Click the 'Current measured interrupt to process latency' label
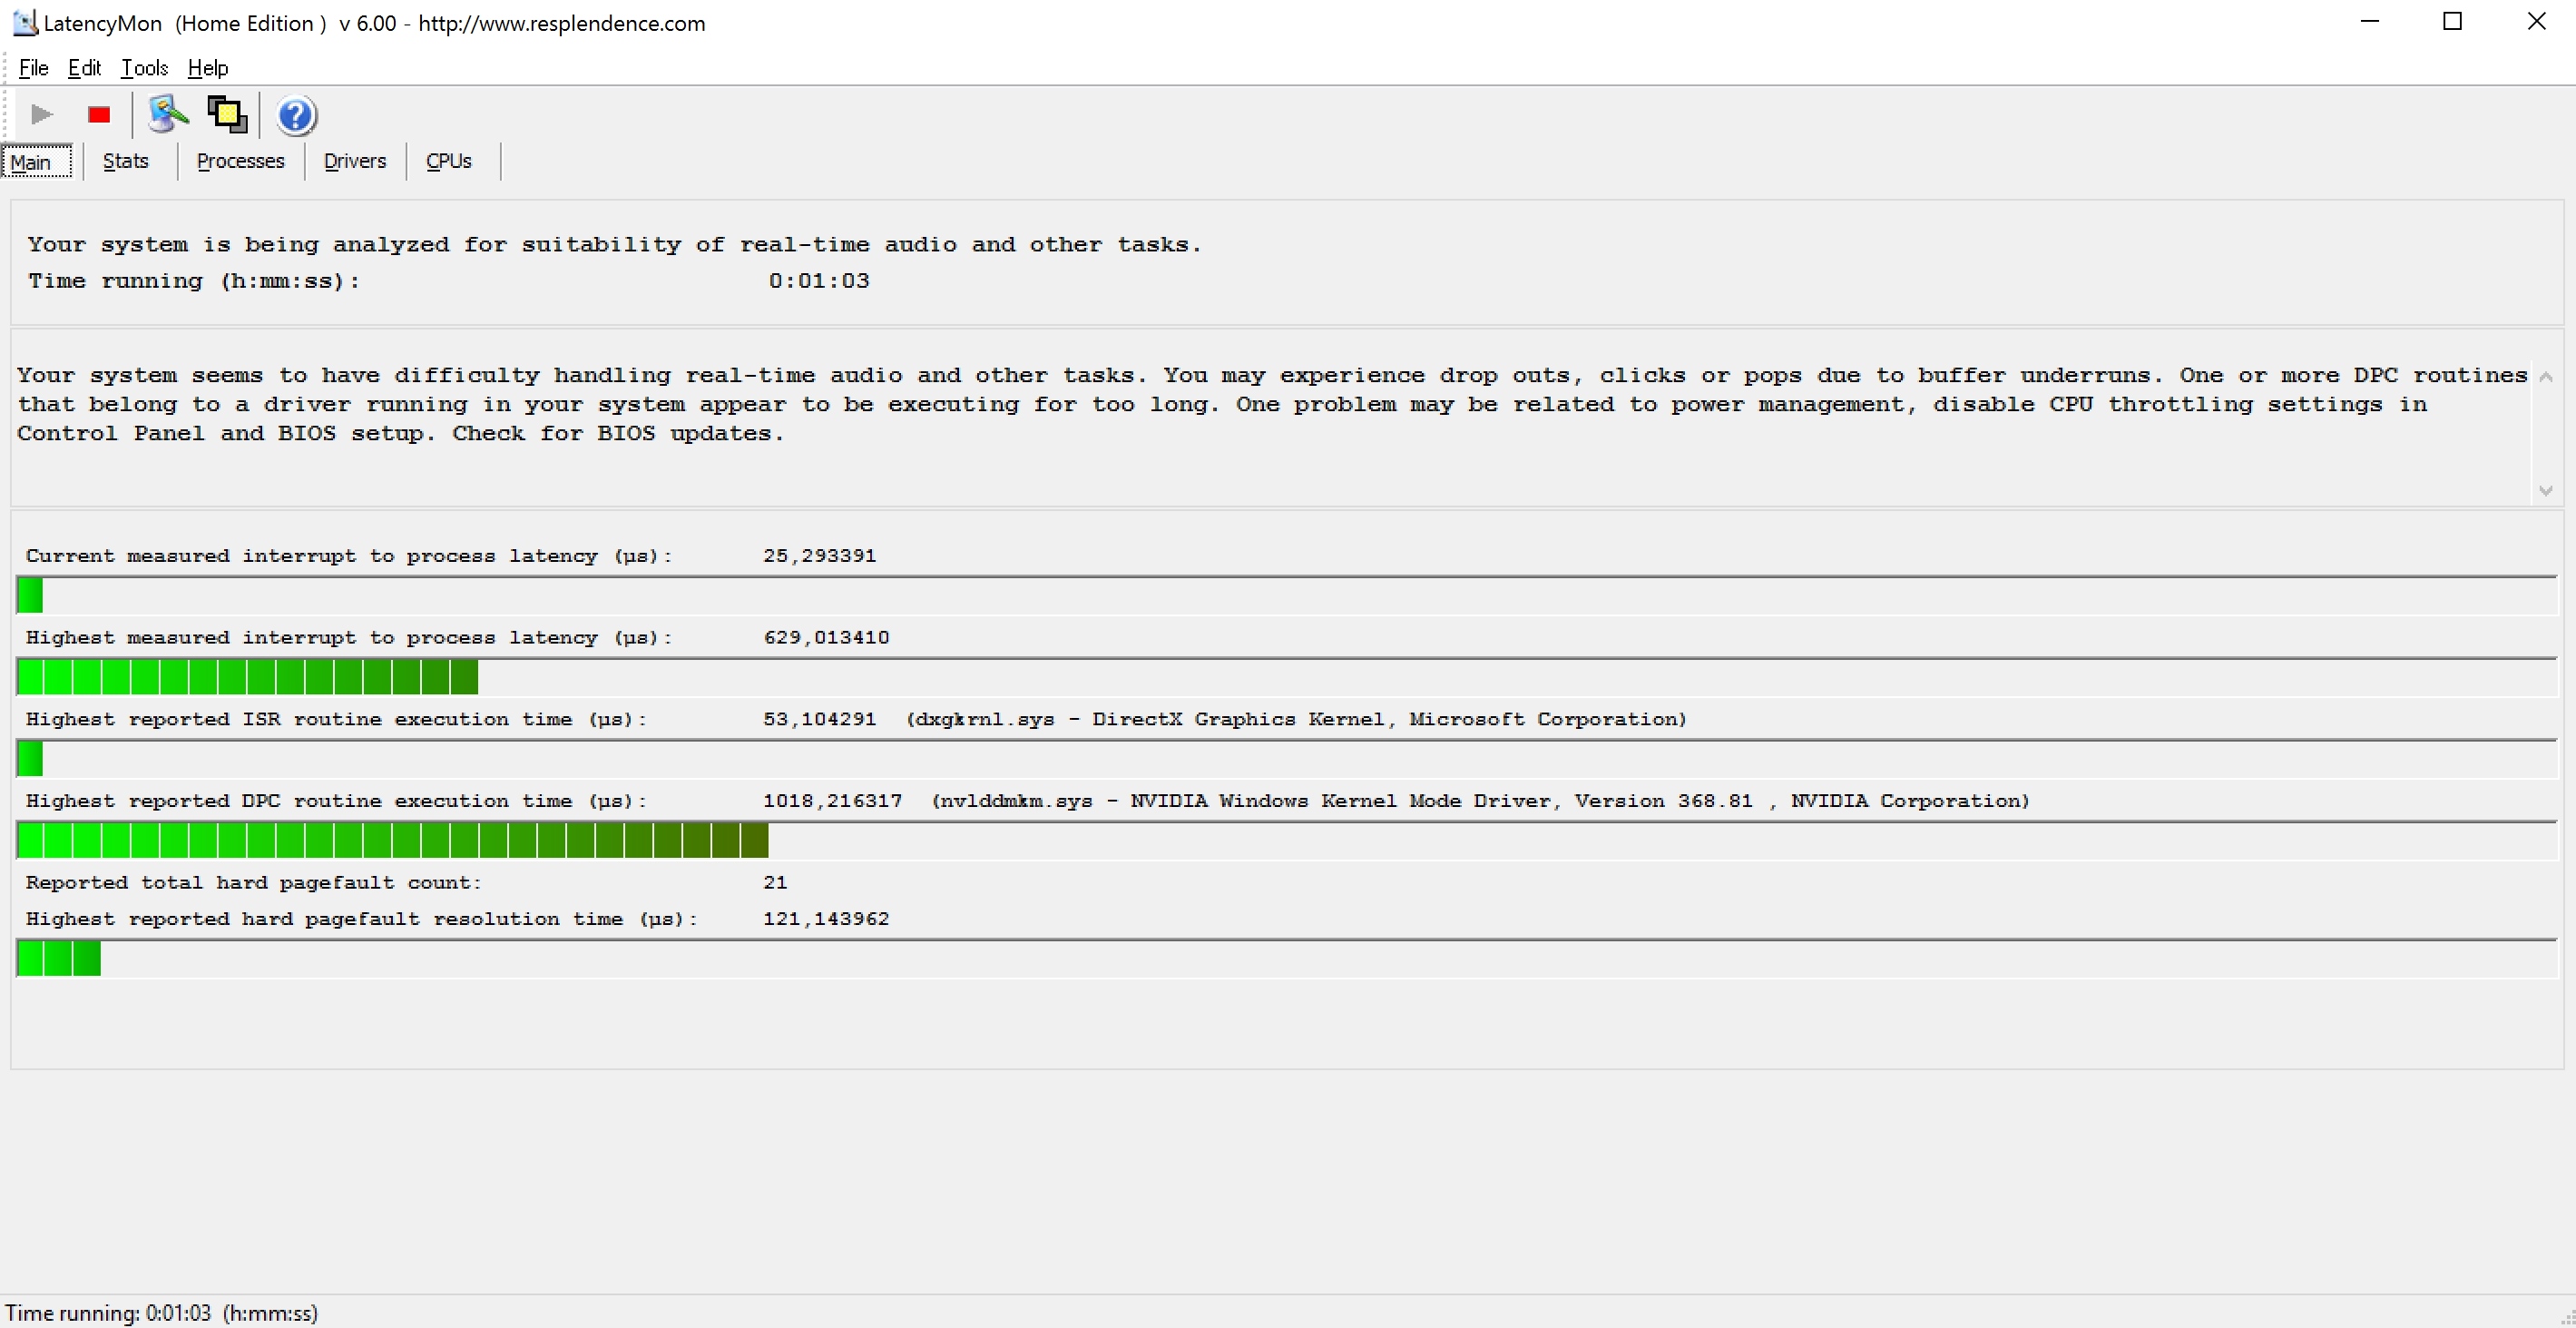 (349, 556)
